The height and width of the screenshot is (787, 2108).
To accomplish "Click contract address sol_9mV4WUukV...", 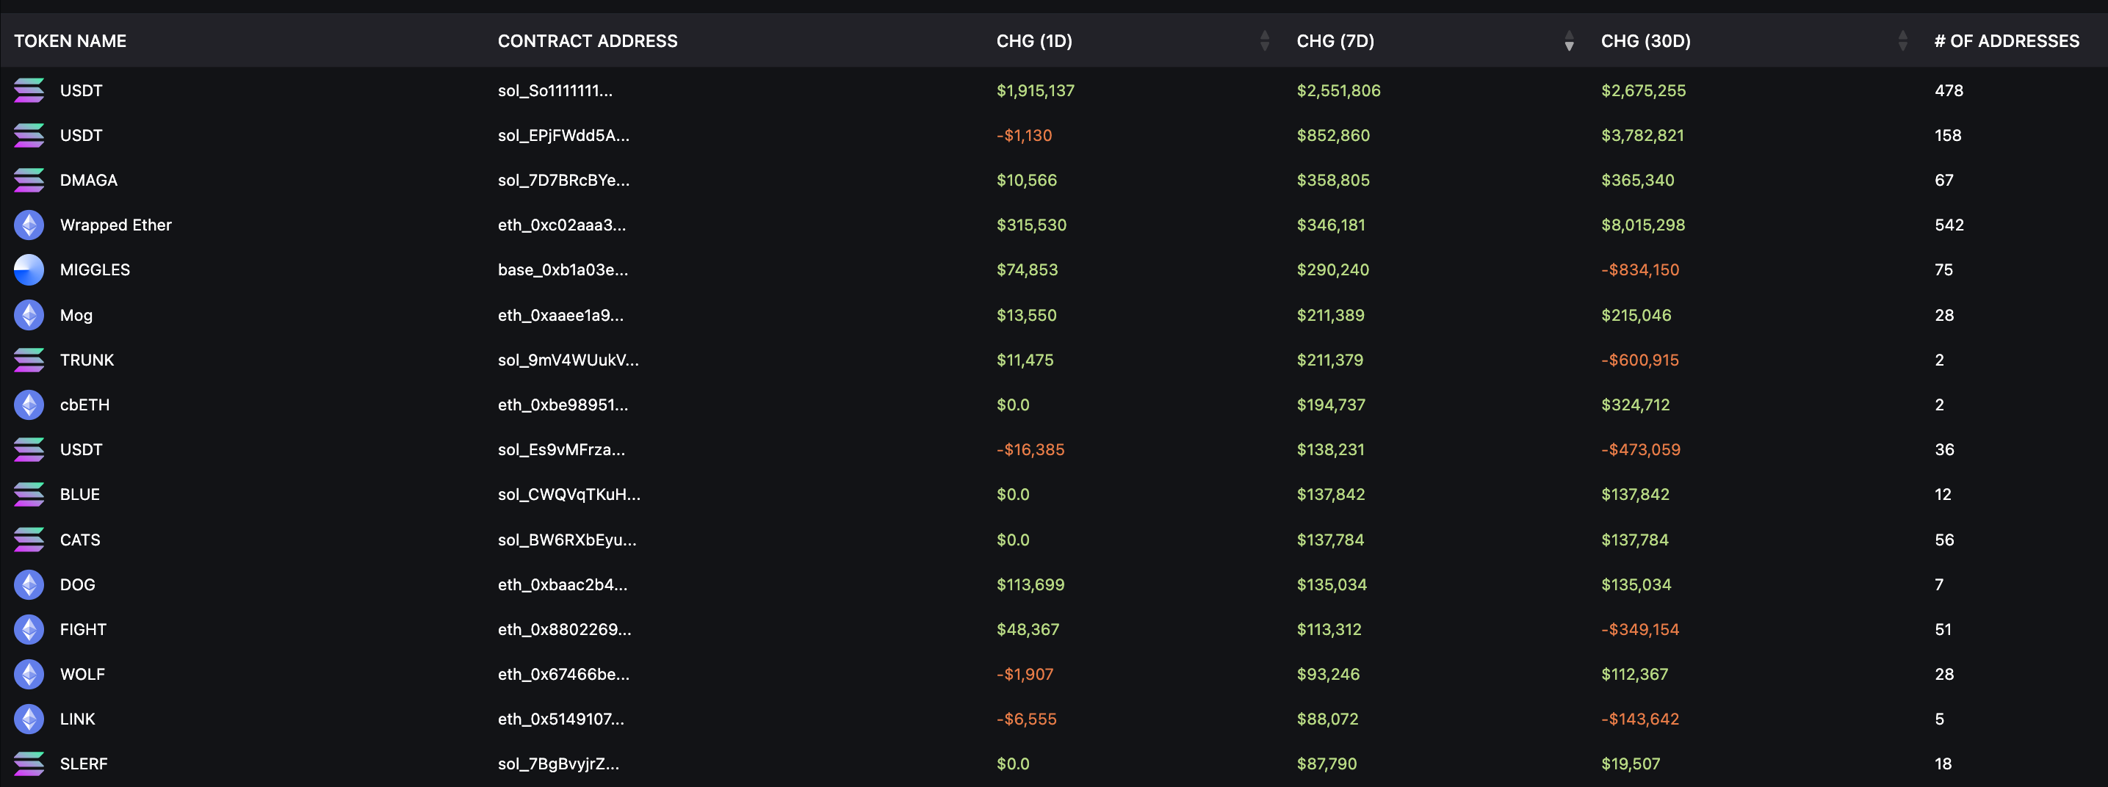I will pyautogui.click(x=568, y=360).
